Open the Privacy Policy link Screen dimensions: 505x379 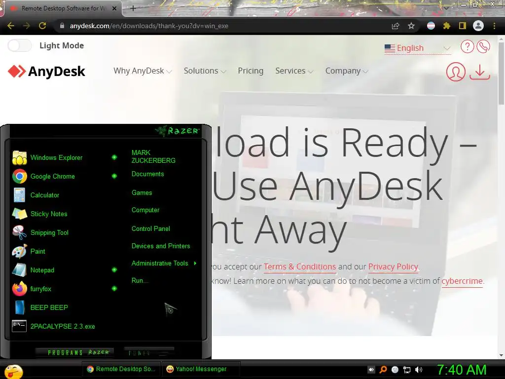pyautogui.click(x=393, y=267)
